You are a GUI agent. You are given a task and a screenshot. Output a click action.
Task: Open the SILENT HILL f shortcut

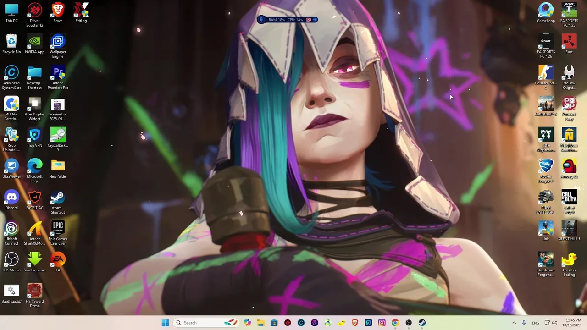coord(569,231)
